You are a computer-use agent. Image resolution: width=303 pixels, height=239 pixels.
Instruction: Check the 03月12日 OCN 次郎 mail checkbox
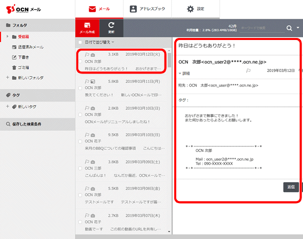tap(80, 61)
